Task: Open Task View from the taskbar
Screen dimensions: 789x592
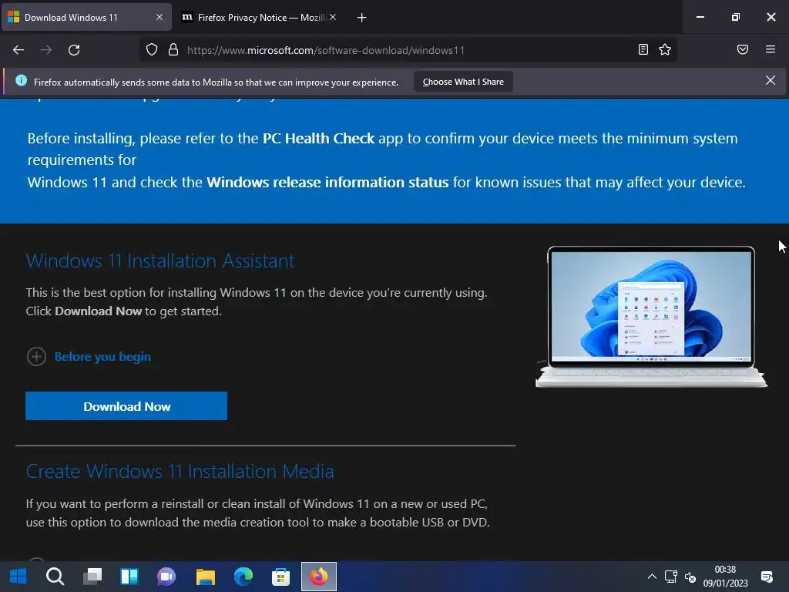Action: 92,577
